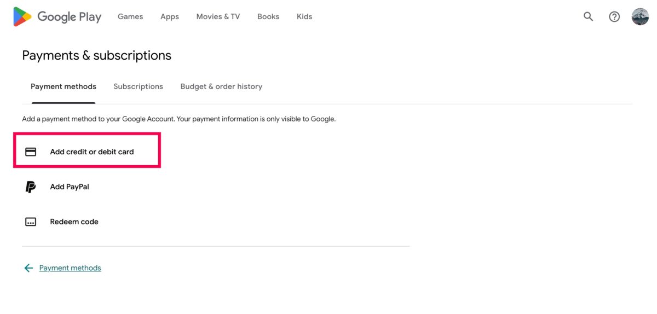The image size is (657, 314).
Task: Open the search magnifier icon
Action: pos(589,17)
